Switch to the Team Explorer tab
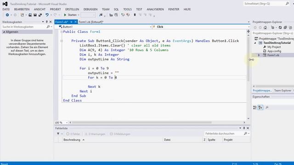 click(283, 91)
